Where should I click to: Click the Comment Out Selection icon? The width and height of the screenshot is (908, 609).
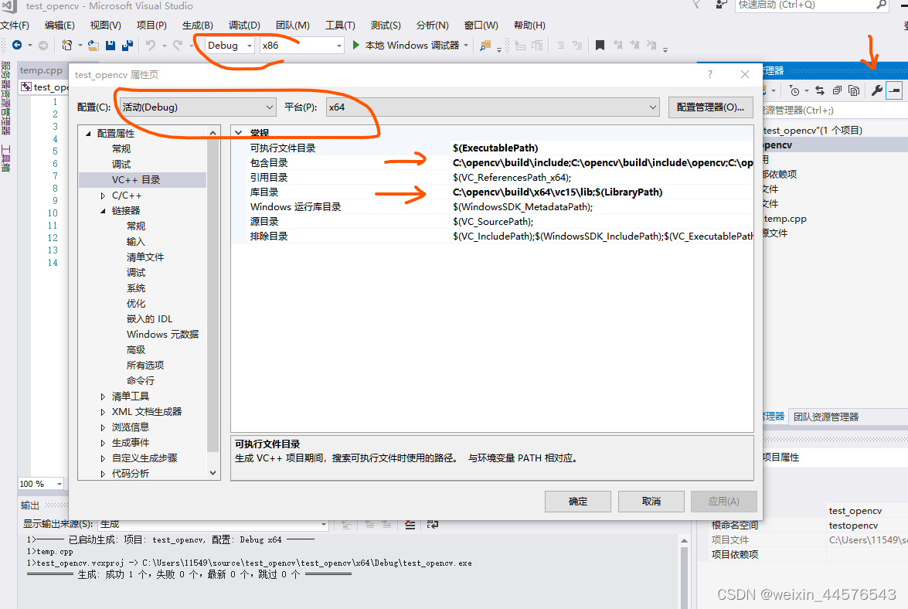(x=560, y=45)
